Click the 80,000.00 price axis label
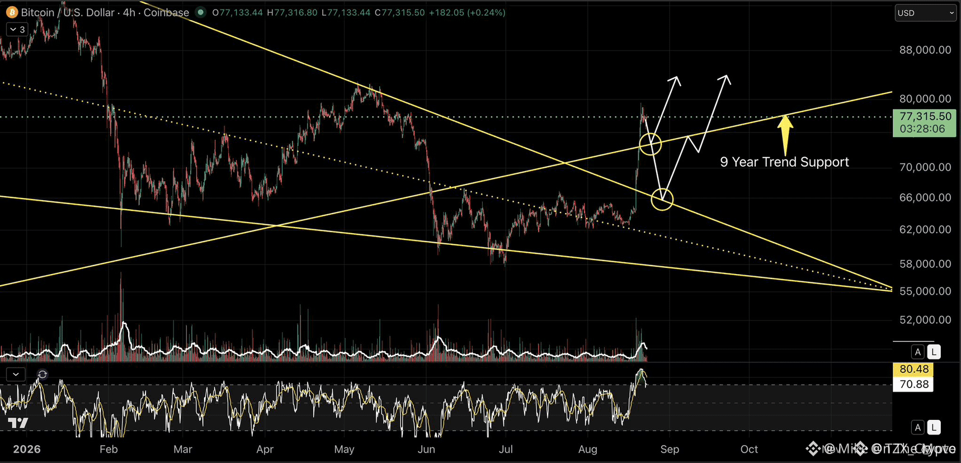The width and height of the screenshot is (961, 463). tap(925, 98)
